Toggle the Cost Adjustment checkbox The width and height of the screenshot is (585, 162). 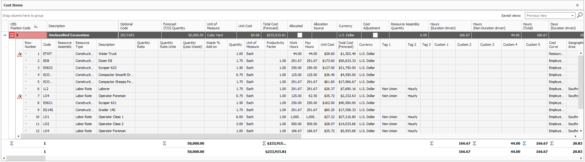click(375, 35)
